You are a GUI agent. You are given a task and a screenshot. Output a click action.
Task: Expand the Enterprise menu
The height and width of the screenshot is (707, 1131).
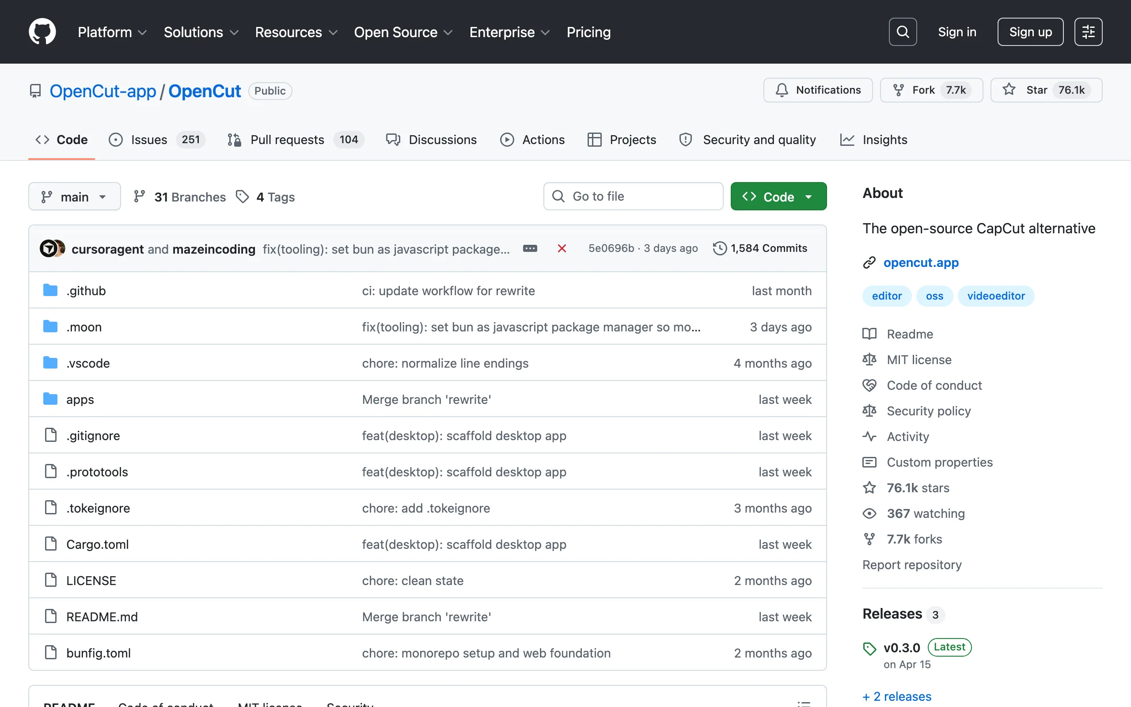click(509, 32)
